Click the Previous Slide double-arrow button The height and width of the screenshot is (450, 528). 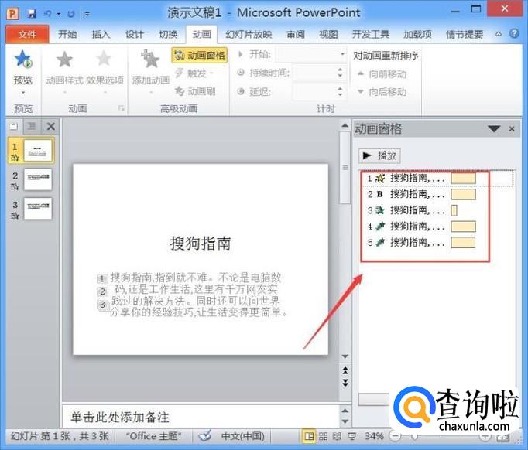pos(345,370)
